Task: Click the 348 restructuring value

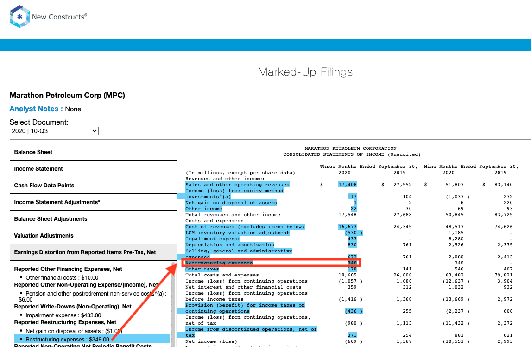Action: (352, 263)
